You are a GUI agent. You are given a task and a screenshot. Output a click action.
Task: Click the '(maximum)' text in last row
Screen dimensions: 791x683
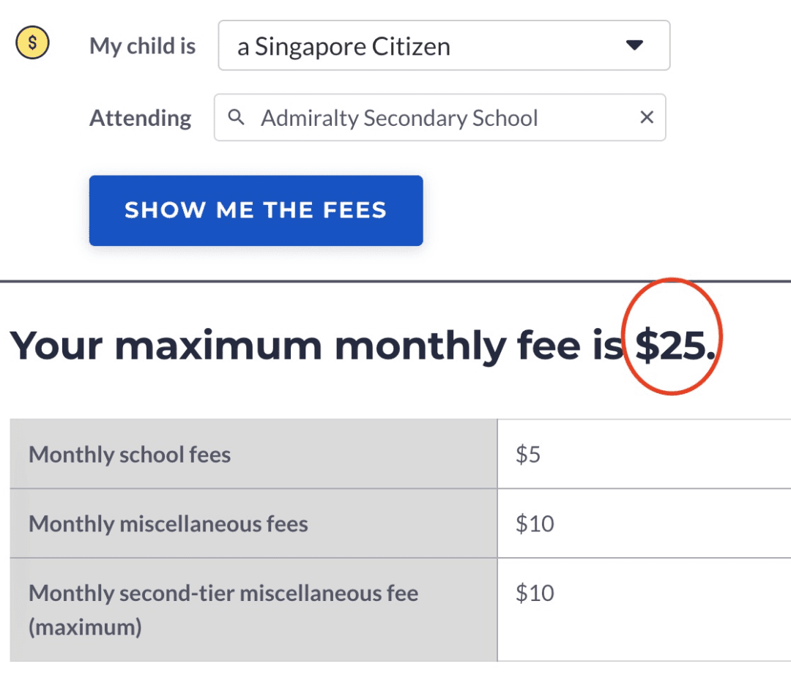85,627
